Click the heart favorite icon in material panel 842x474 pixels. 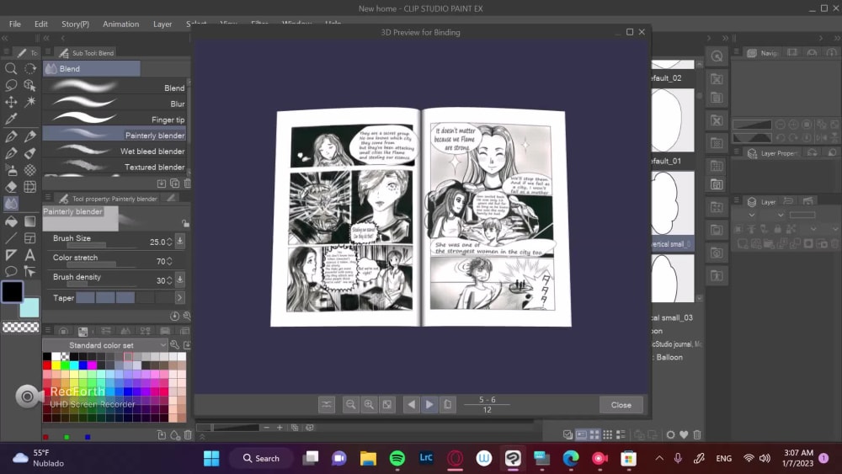point(684,434)
